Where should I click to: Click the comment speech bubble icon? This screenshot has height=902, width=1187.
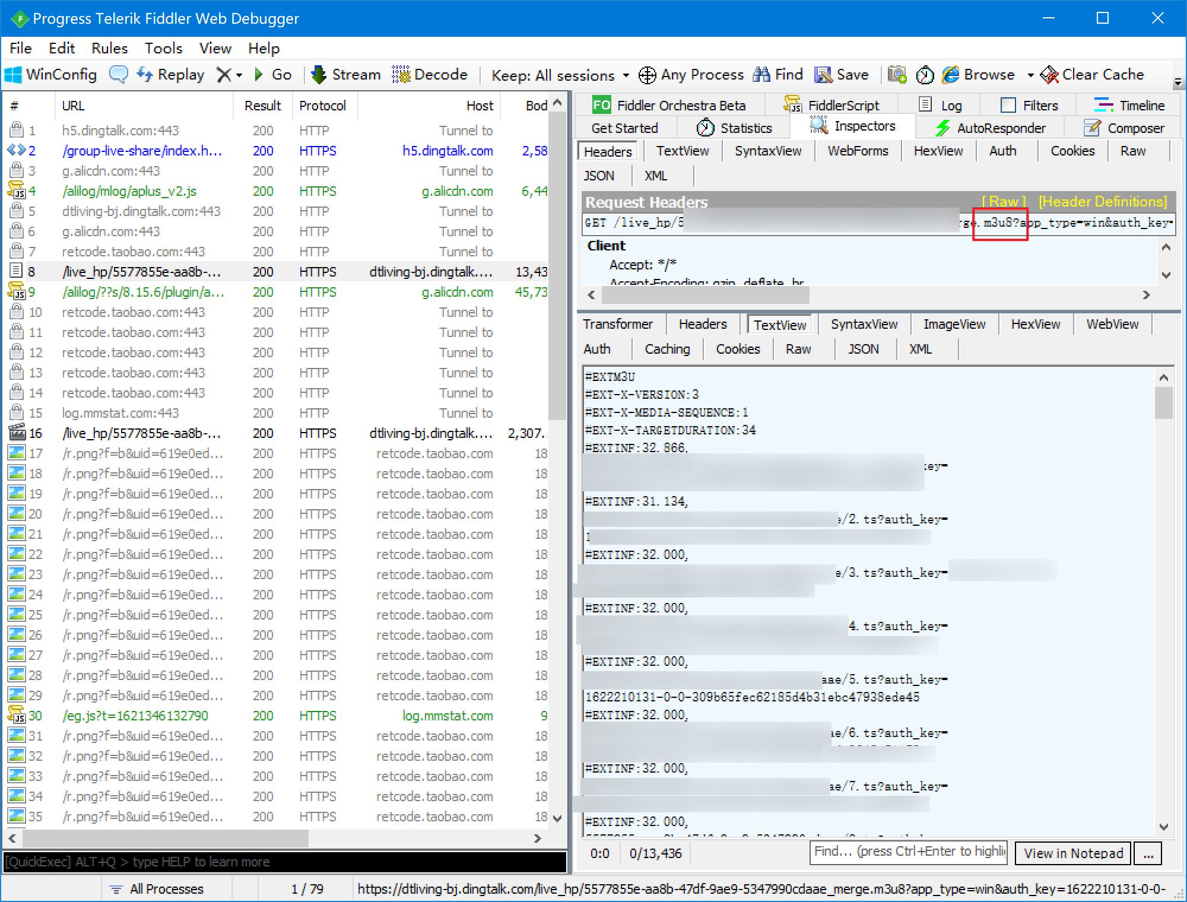point(119,75)
